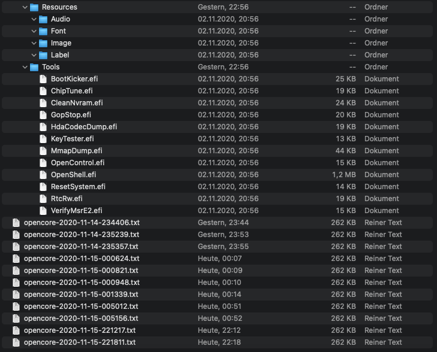Click 'Reiner Text' kind for opencore-2020-11-15-221217.txt
Image resolution: width=437 pixels, height=352 pixels.
383,330
